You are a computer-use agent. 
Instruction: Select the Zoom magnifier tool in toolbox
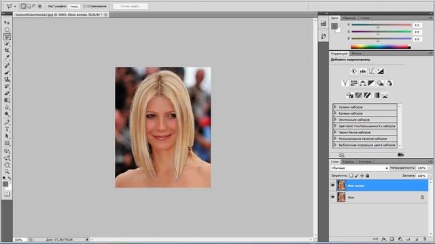coord(7,171)
